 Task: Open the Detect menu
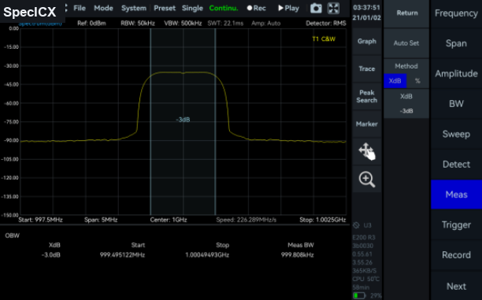tap(456, 165)
